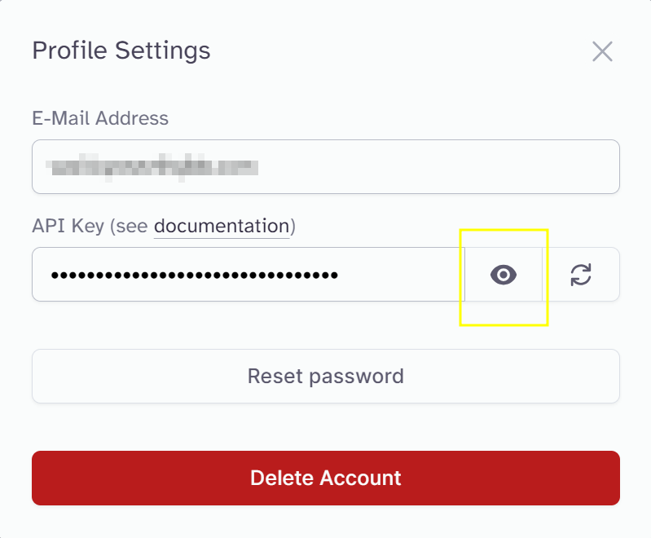The width and height of the screenshot is (651, 538).
Task: Click the circular arrows refresh icon
Action: 581,275
